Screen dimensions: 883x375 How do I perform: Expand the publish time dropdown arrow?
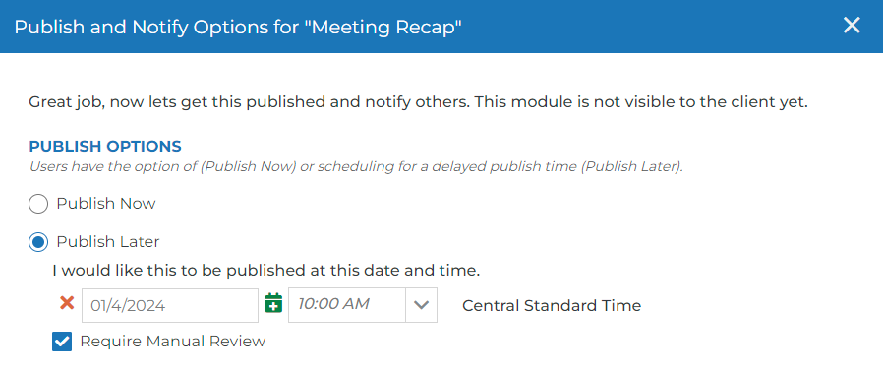[421, 305]
